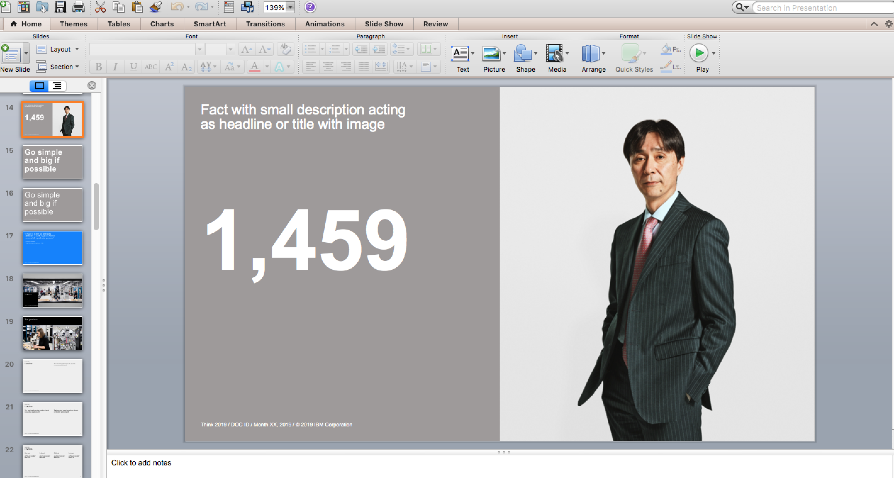Insert a Text box from the ribbon
The image size is (894, 478).
(460, 53)
